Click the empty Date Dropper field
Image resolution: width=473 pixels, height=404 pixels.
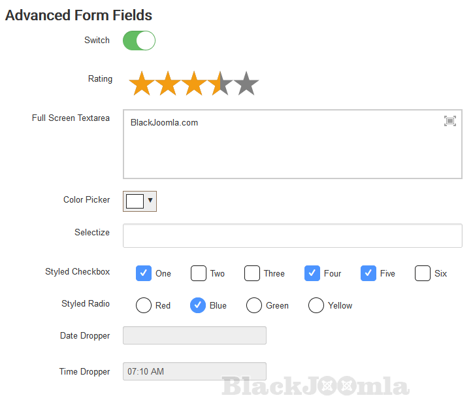point(195,335)
